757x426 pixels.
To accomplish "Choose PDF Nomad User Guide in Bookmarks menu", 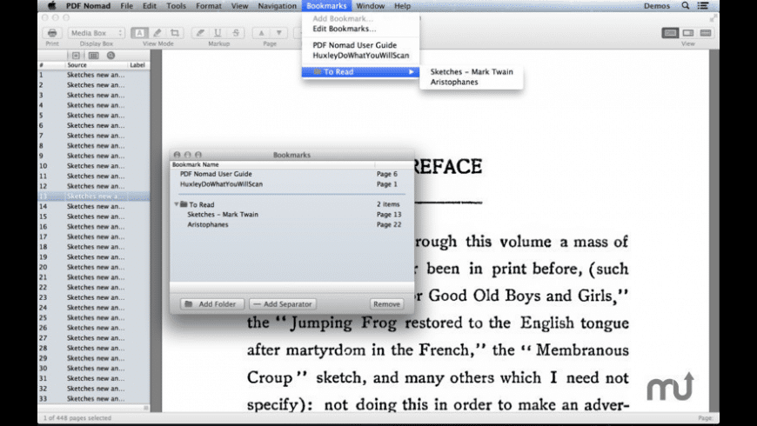I will coord(360,45).
